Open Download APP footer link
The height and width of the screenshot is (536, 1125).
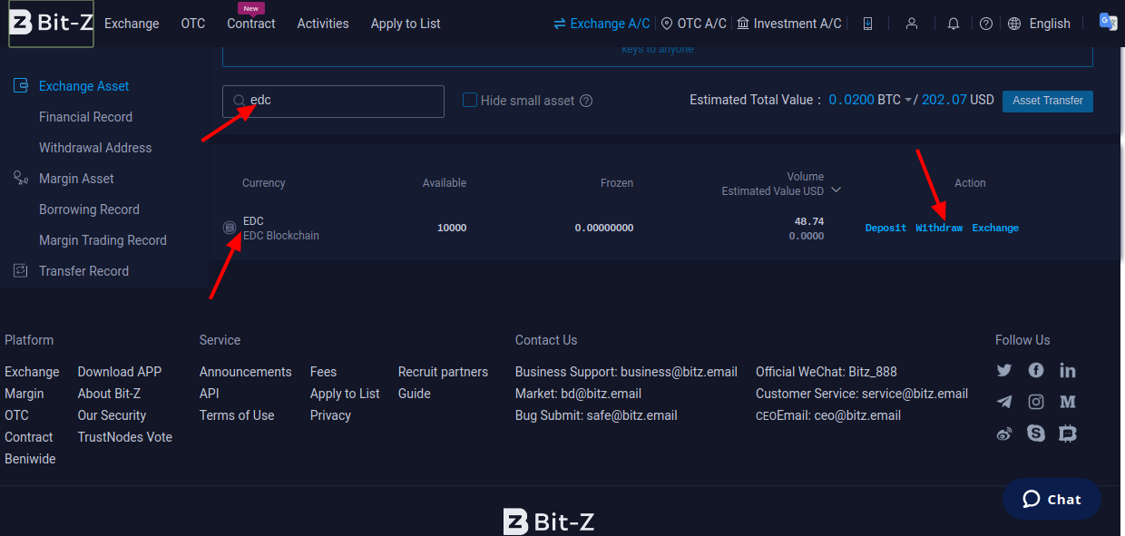(120, 372)
